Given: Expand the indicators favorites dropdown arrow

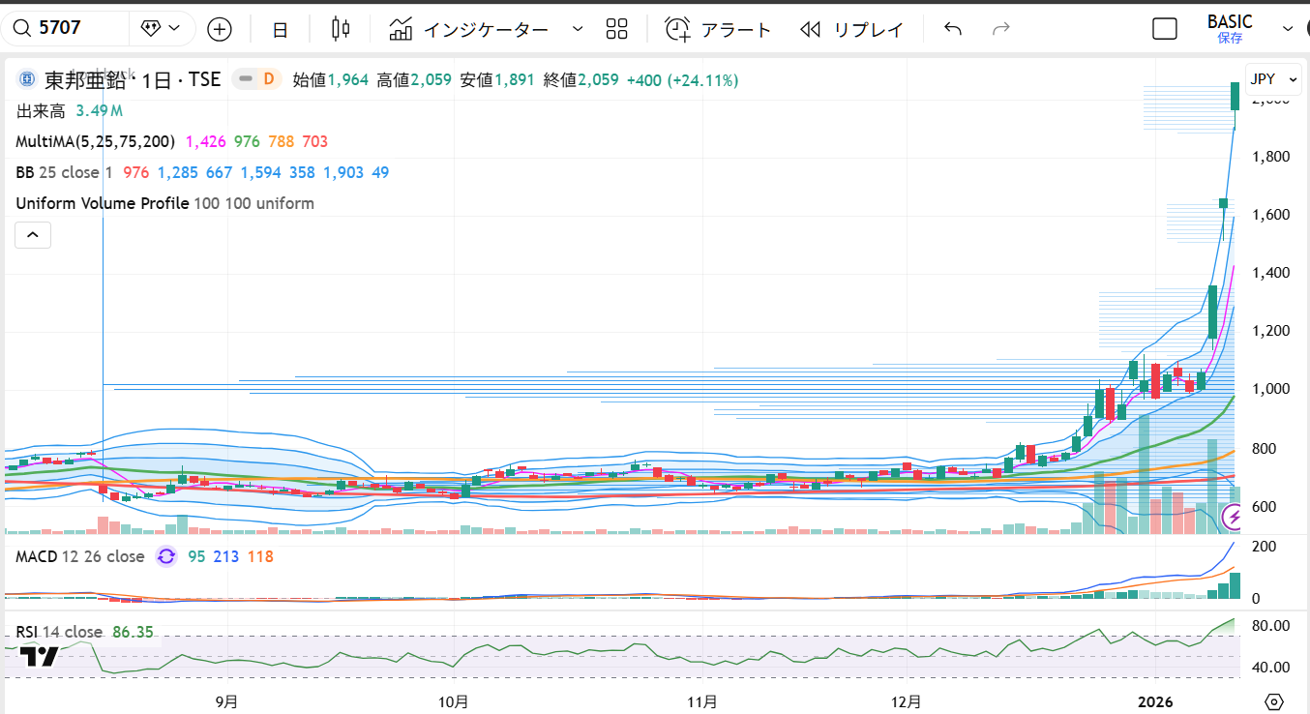Looking at the screenshot, I should pyautogui.click(x=578, y=29).
